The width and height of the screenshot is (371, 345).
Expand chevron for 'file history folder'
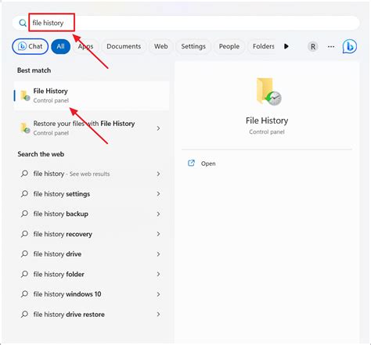point(158,274)
